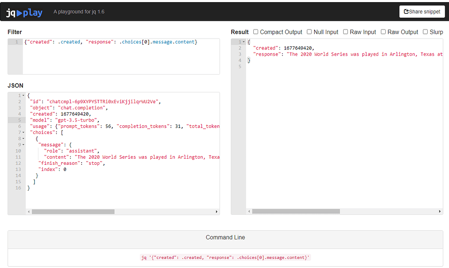449x268 pixels.
Task: Click line number 5 in Result gutter
Action: point(240,66)
